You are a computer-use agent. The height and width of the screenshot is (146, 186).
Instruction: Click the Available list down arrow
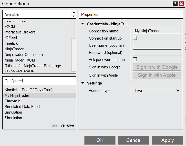(74, 16)
